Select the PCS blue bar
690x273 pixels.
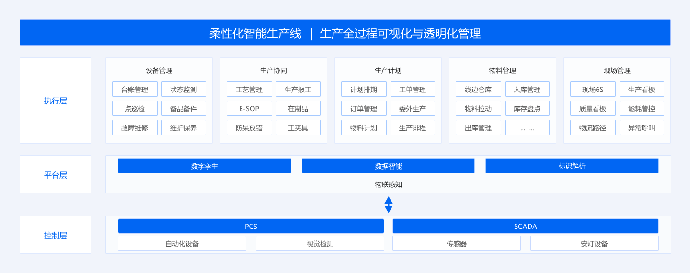pos(251,226)
